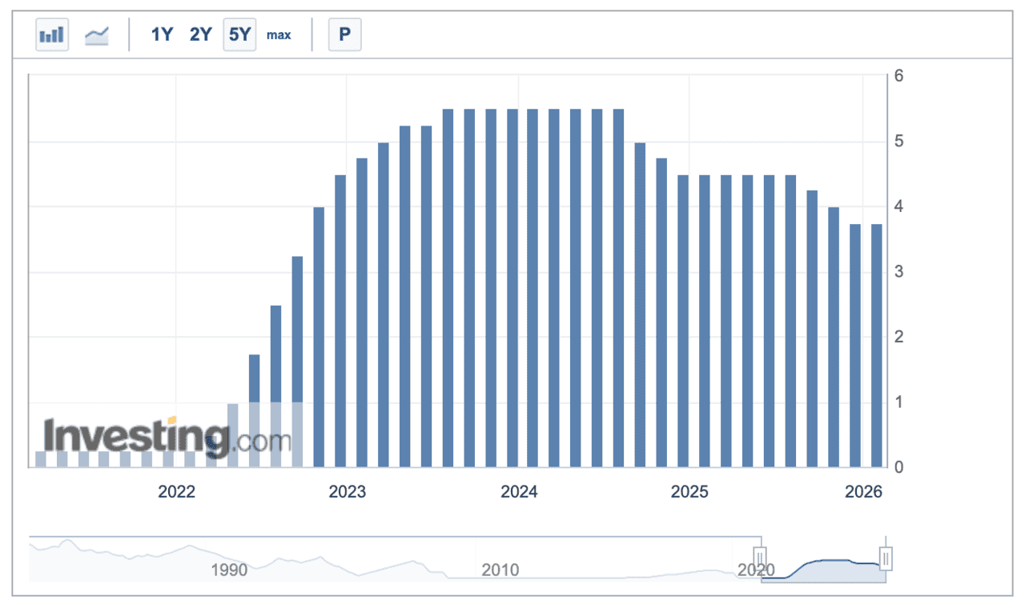Click the 2023 x-axis label
Viewport: 1025px width, 608px height.
click(x=348, y=492)
